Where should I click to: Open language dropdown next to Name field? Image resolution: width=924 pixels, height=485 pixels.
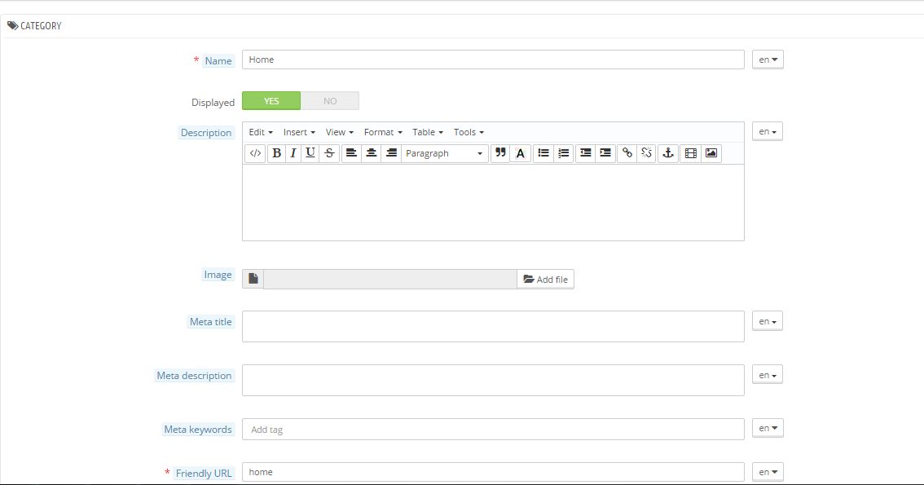tap(768, 60)
